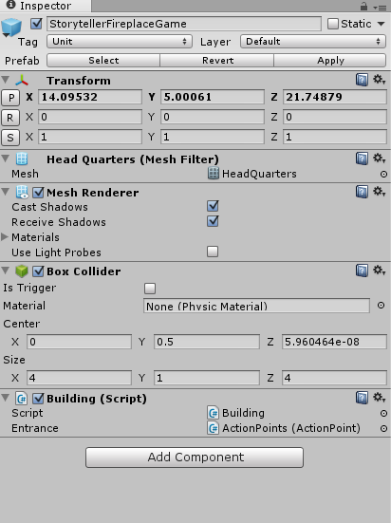
Task: Open the Inspector panel options menu
Action: tap(380, 7)
